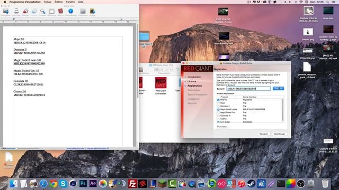The width and height of the screenshot is (339, 190).
Task: Toggle the LUT Buddy product checkbox
Action: (218, 122)
